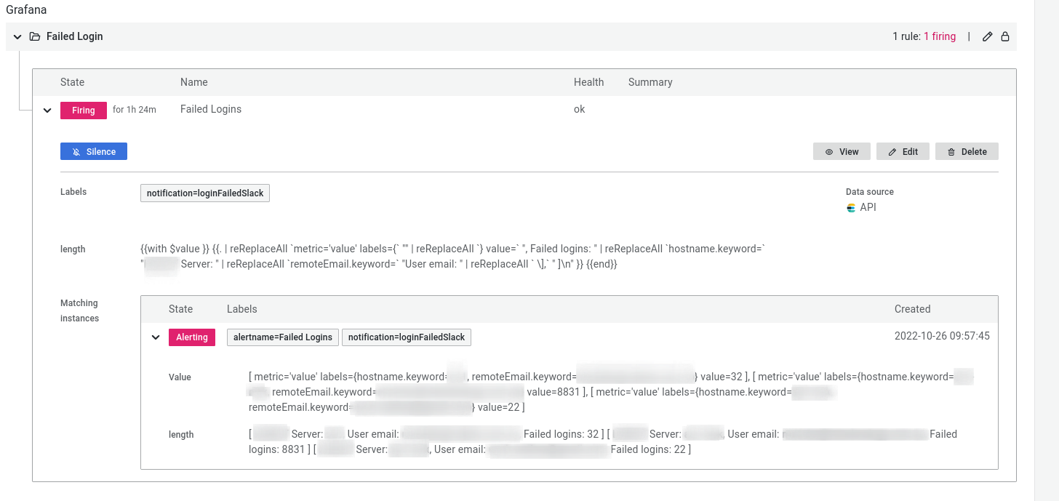
Task: Collapse the Failed Logins rule row
Action: (x=47, y=111)
